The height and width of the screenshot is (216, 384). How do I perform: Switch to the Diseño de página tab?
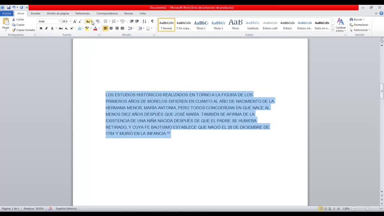(x=58, y=13)
